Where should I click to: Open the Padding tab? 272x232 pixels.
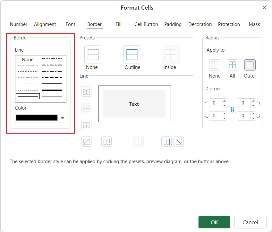173,24
